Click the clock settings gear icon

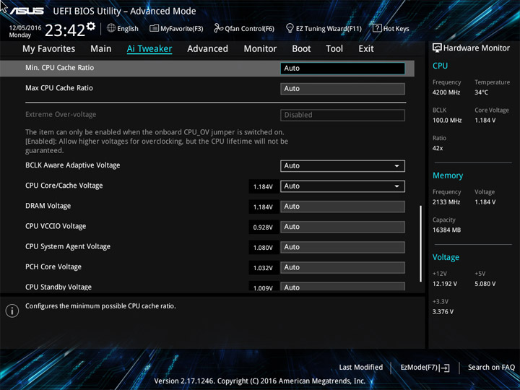pyautogui.click(x=91, y=26)
